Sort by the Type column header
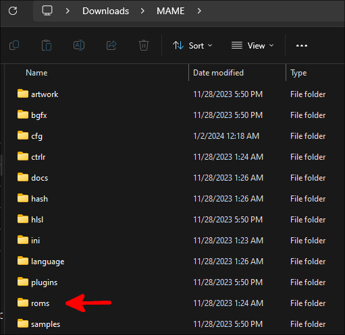 (298, 73)
